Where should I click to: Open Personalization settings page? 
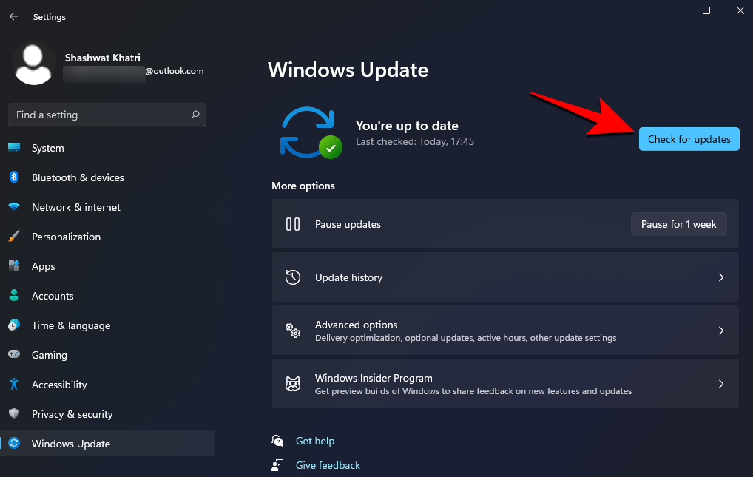coord(107,237)
